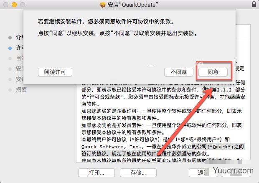
Task: Click the window title 安装 QuarkUpdate
Action: point(133,5)
